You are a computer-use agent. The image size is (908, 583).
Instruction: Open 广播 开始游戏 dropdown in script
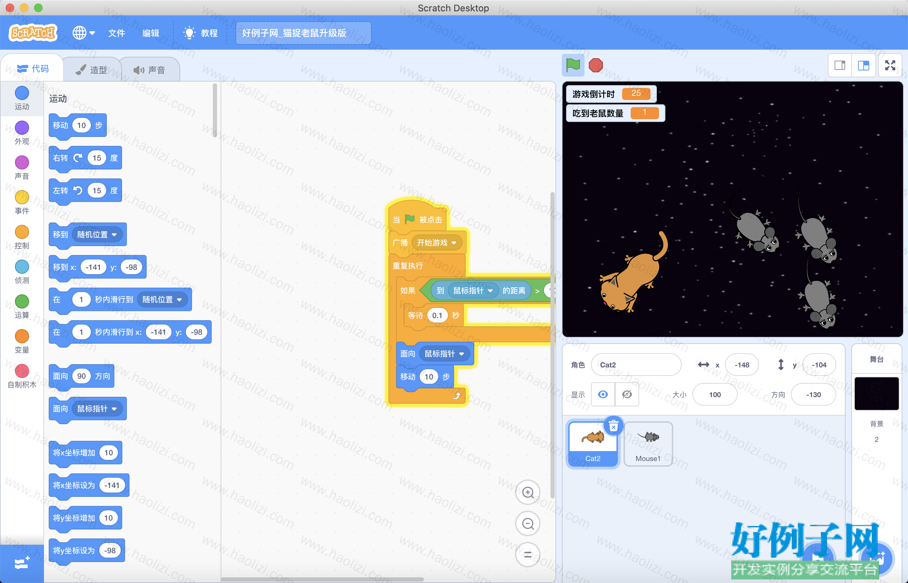pyautogui.click(x=437, y=243)
